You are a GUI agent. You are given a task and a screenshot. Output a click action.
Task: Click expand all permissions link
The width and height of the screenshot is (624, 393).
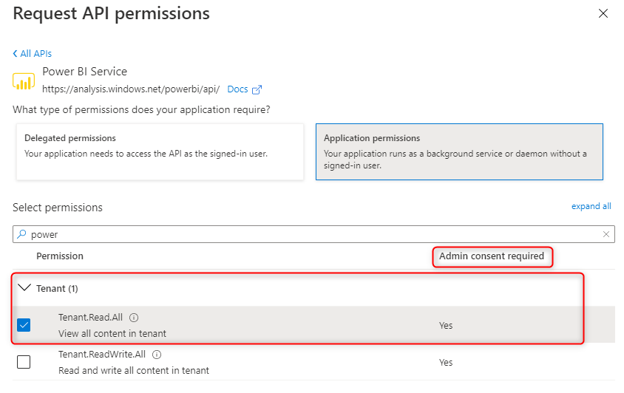(591, 206)
